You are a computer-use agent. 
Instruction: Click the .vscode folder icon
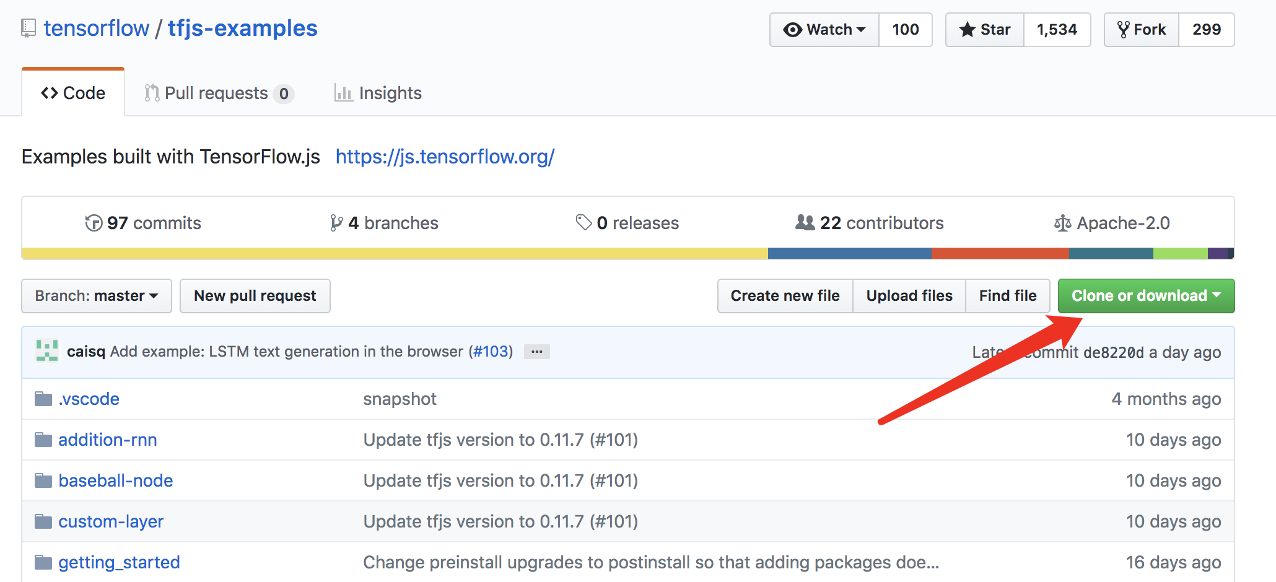pyautogui.click(x=43, y=399)
